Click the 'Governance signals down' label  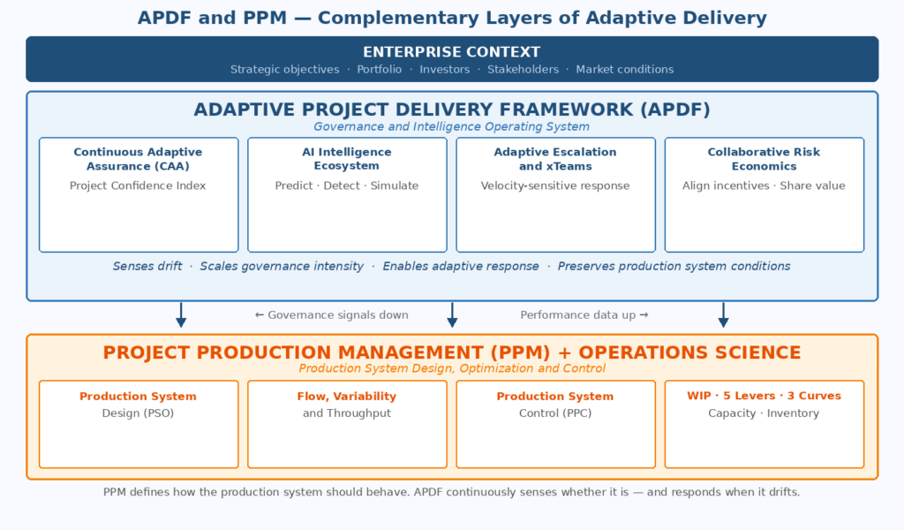(x=332, y=314)
